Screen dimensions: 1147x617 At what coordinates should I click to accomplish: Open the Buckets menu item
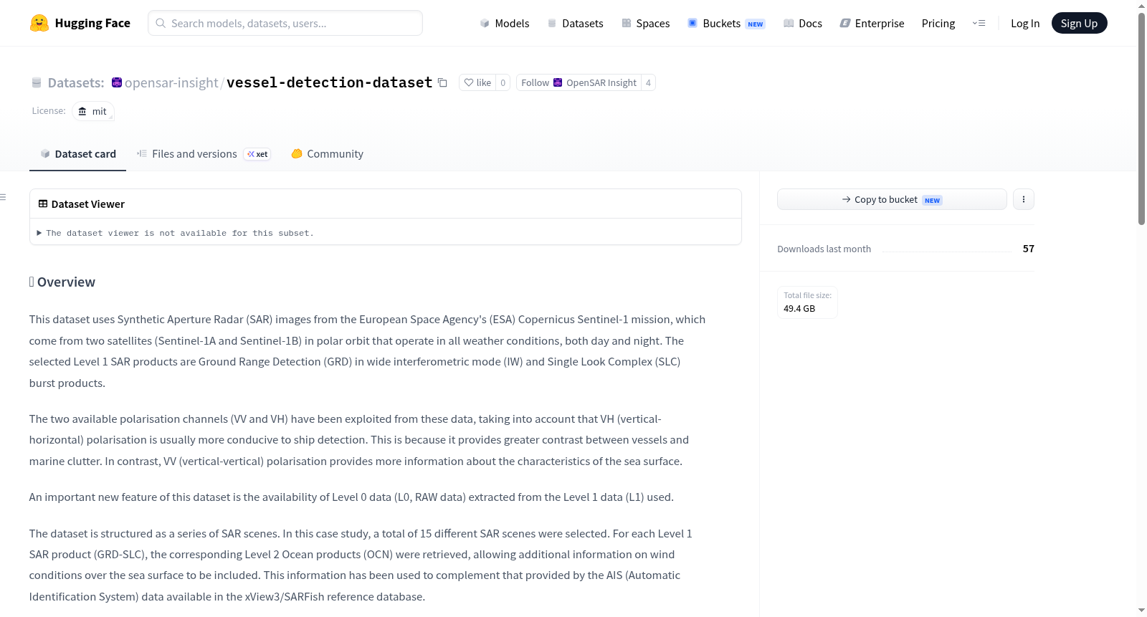pyautogui.click(x=726, y=23)
